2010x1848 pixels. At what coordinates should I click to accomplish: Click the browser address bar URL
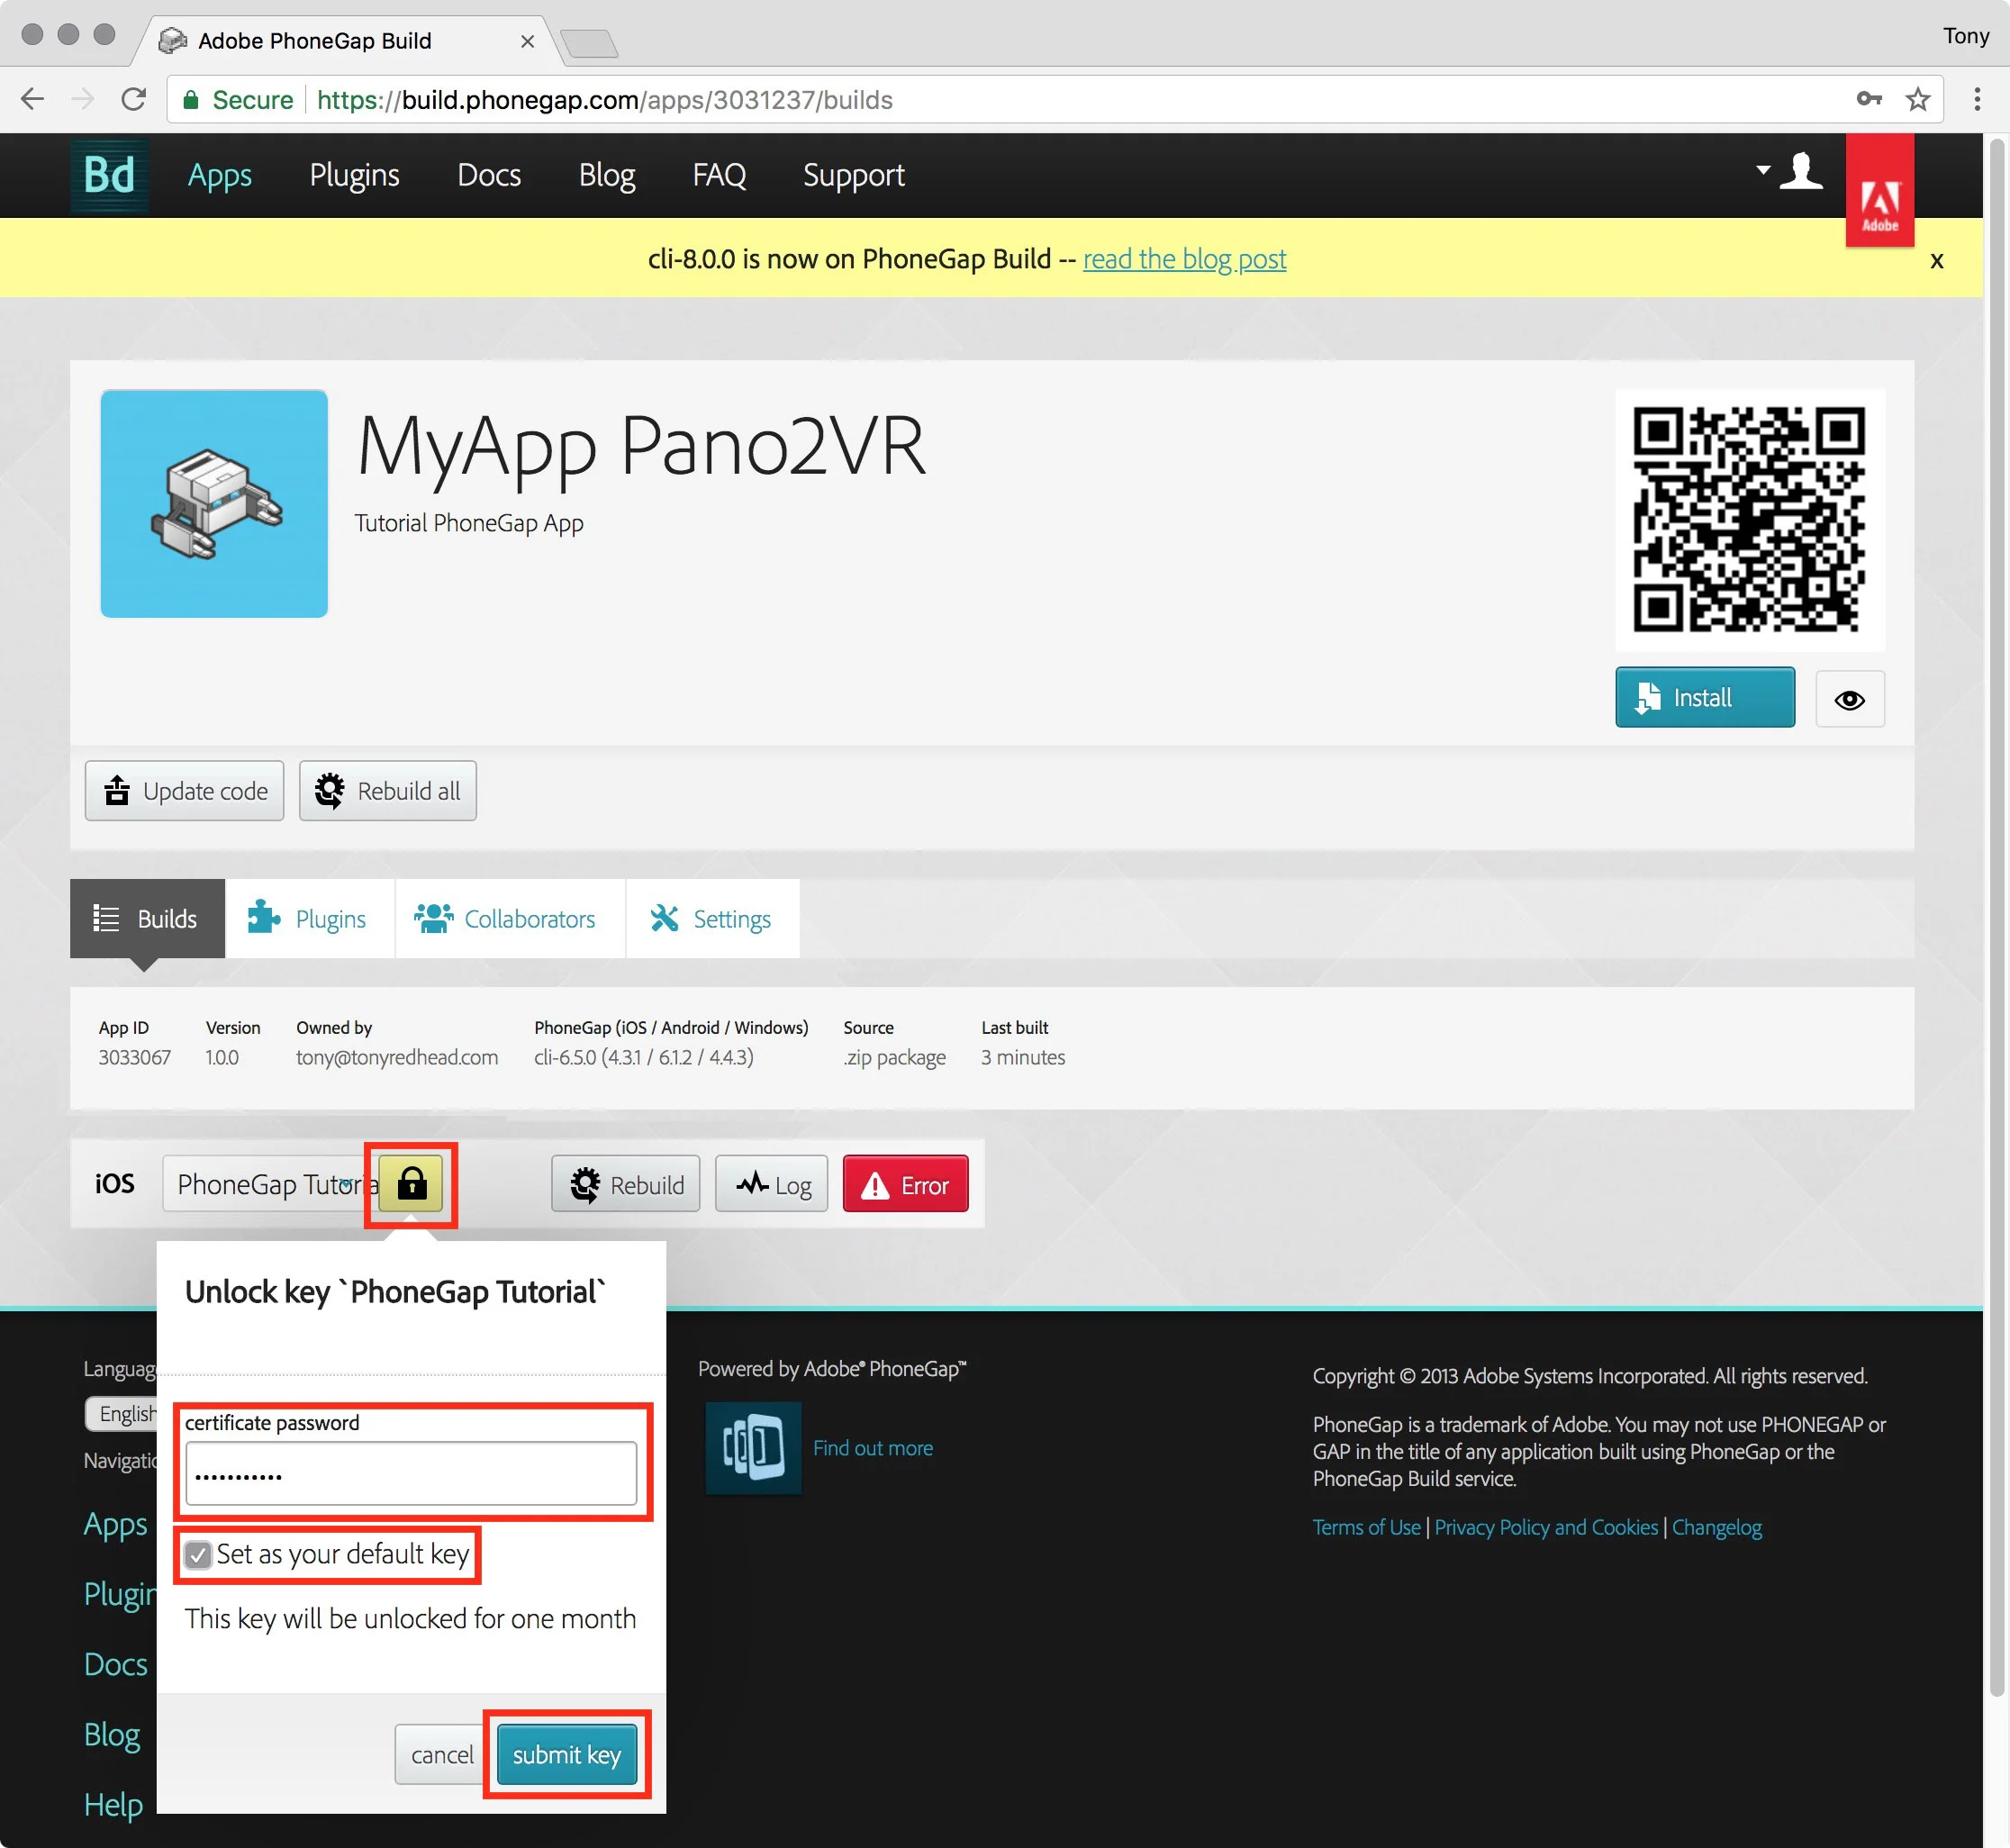(604, 100)
